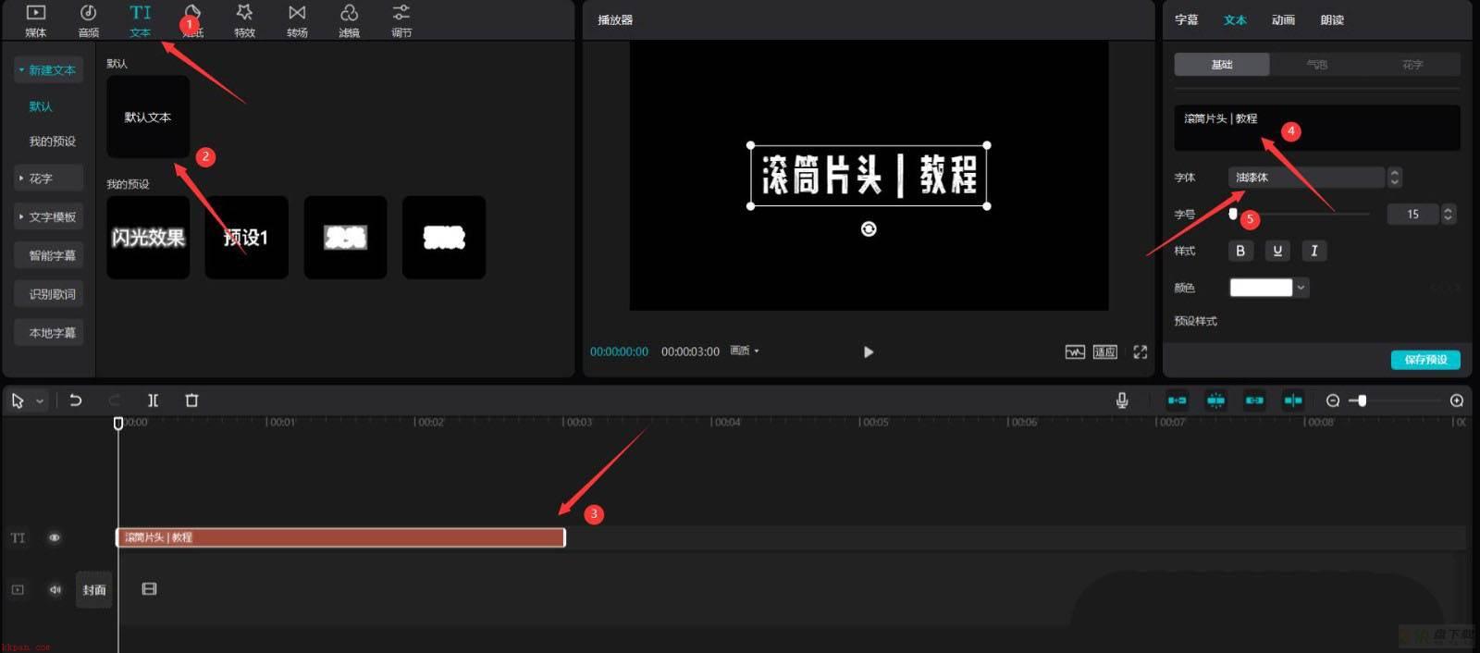
Task: Click the timeline zoom slider handle
Action: pyautogui.click(x=1362, y=400)
